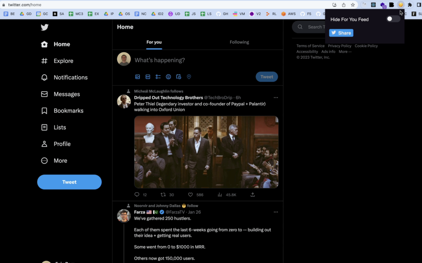This screenshot has height=263, width=422.
Task: Click the location tag icon in composer
Action: click(x=189, y=77)
